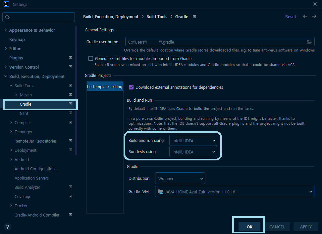The height and width of the screenshot is (234, 322).
Task: Go forward with the right arrow
Action: tap(314, 16)
